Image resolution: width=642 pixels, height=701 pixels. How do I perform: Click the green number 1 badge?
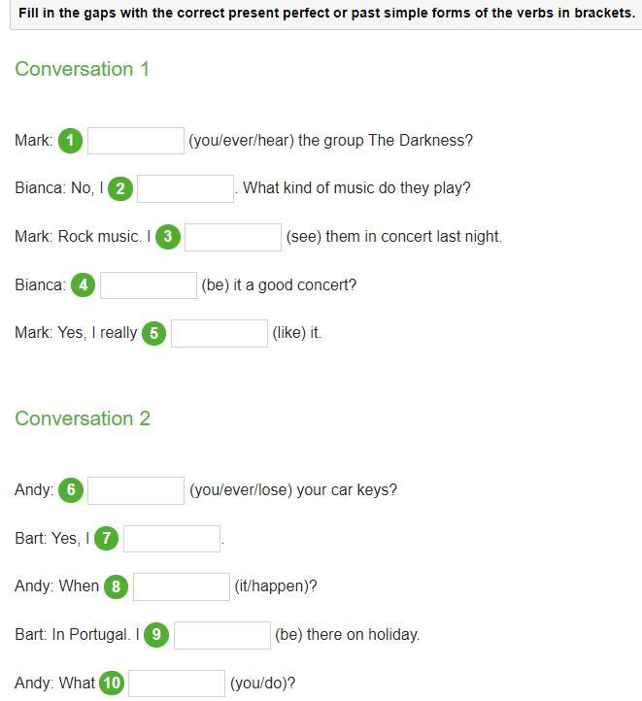click(x=70, y=141)
